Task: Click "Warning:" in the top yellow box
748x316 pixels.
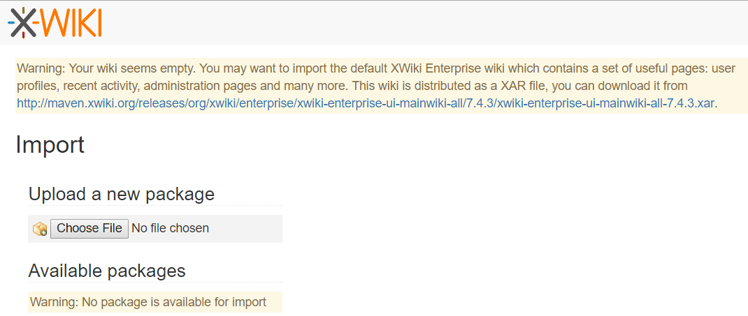Action: tap(41, 68)
